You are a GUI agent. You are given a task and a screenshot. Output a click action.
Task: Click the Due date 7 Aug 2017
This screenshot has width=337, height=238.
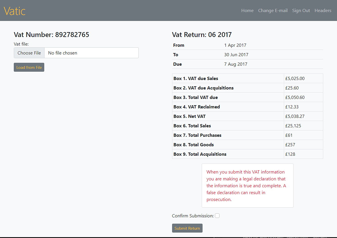236,64
